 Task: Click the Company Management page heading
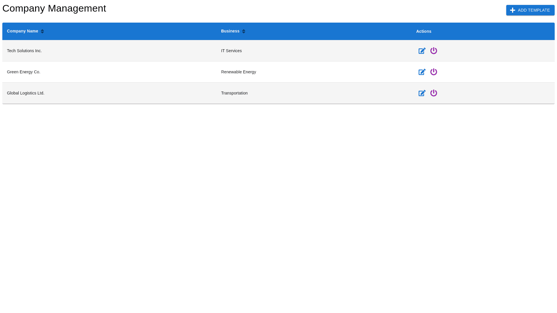point(54,8)
